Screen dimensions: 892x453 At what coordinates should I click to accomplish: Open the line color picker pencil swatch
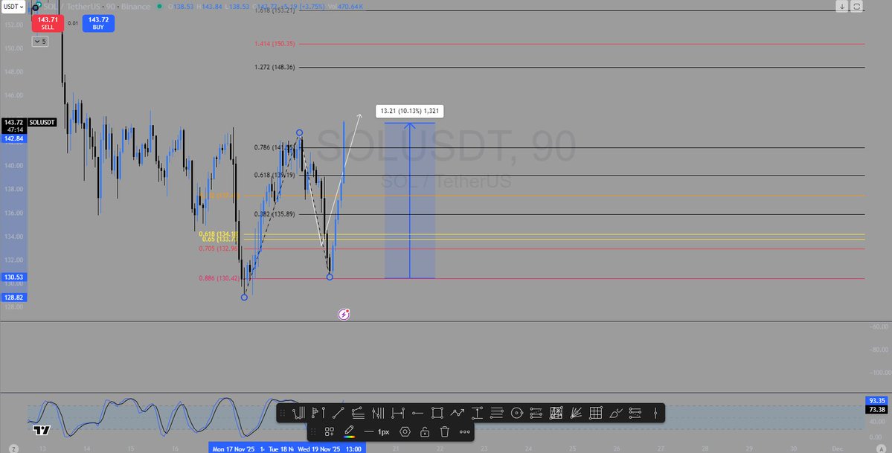tap(350, 431)
